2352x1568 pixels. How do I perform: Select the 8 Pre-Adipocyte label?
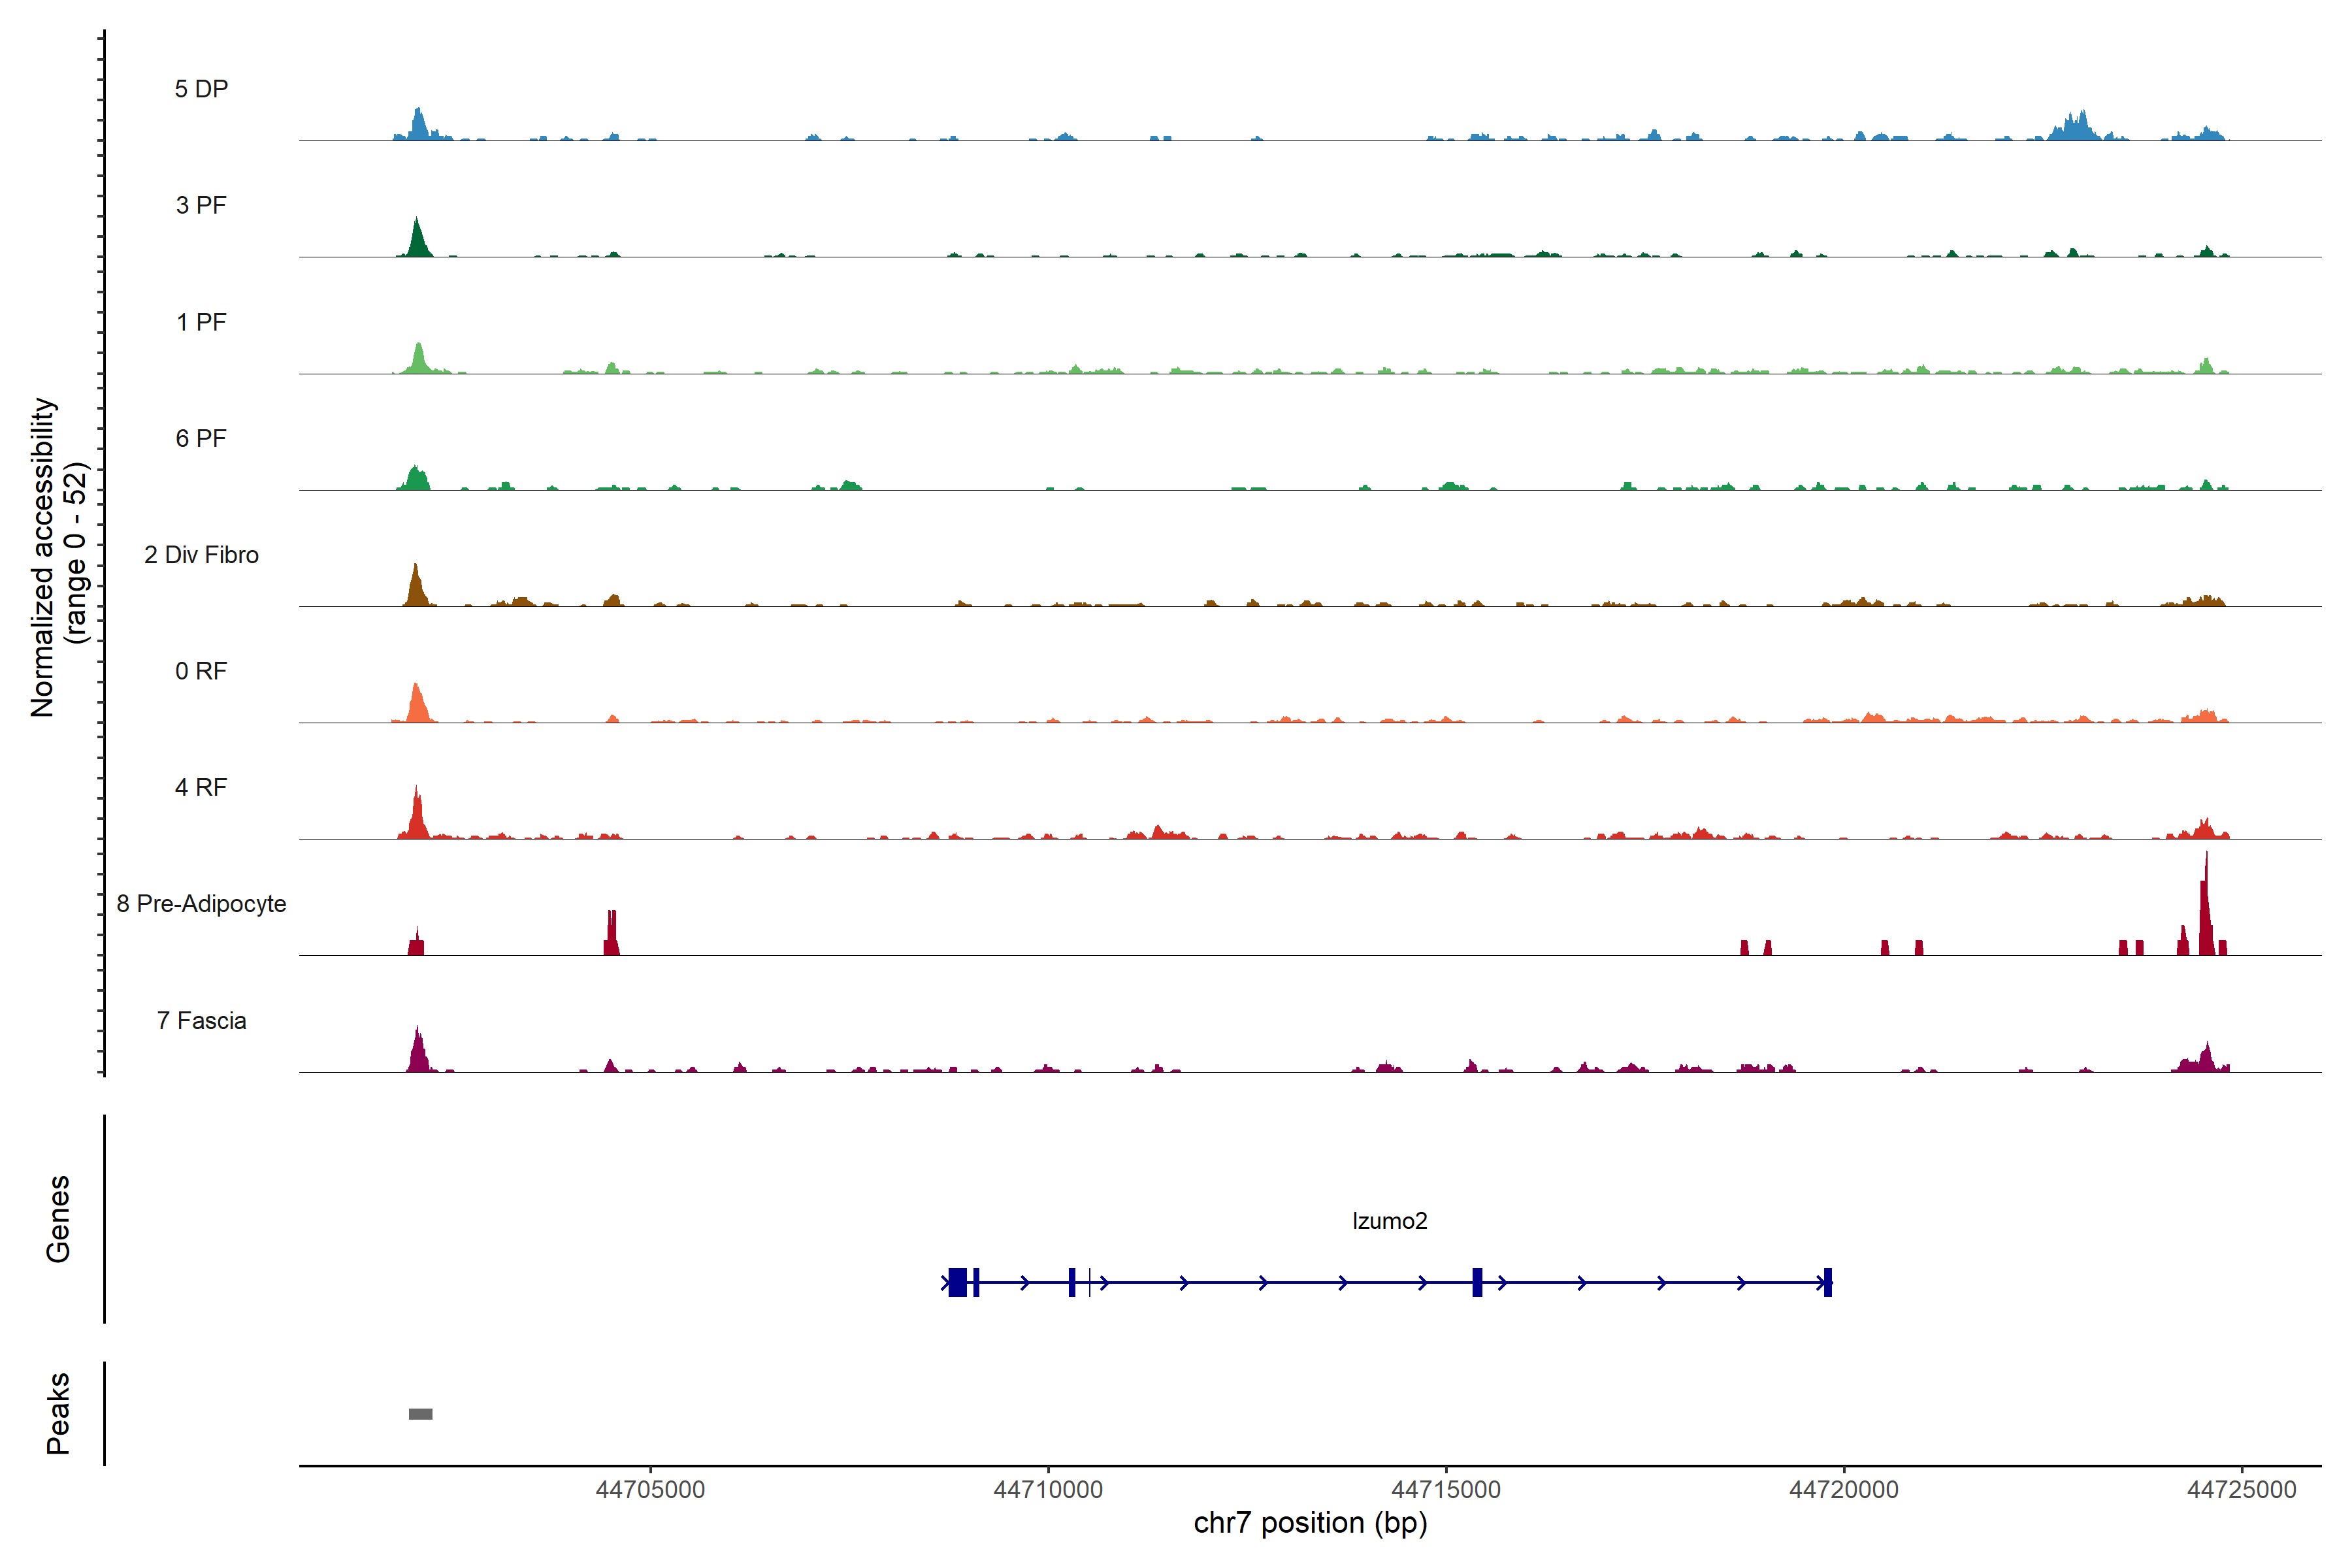(201, 904)
